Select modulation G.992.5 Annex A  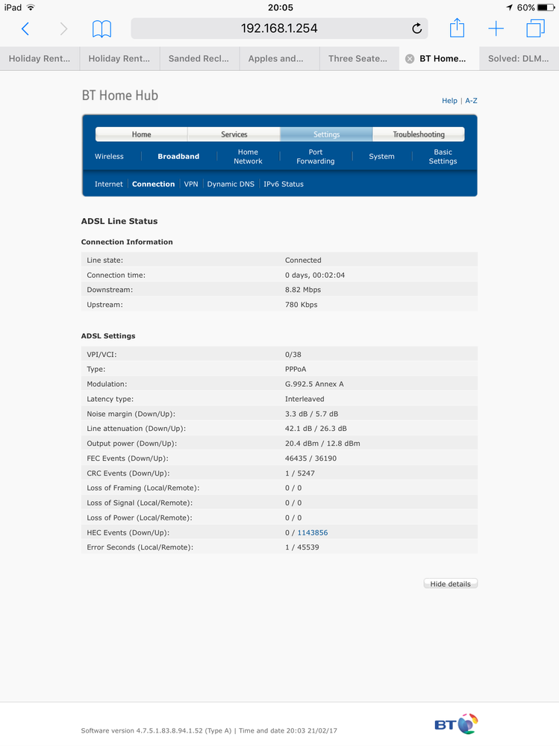tap(314, 384)
